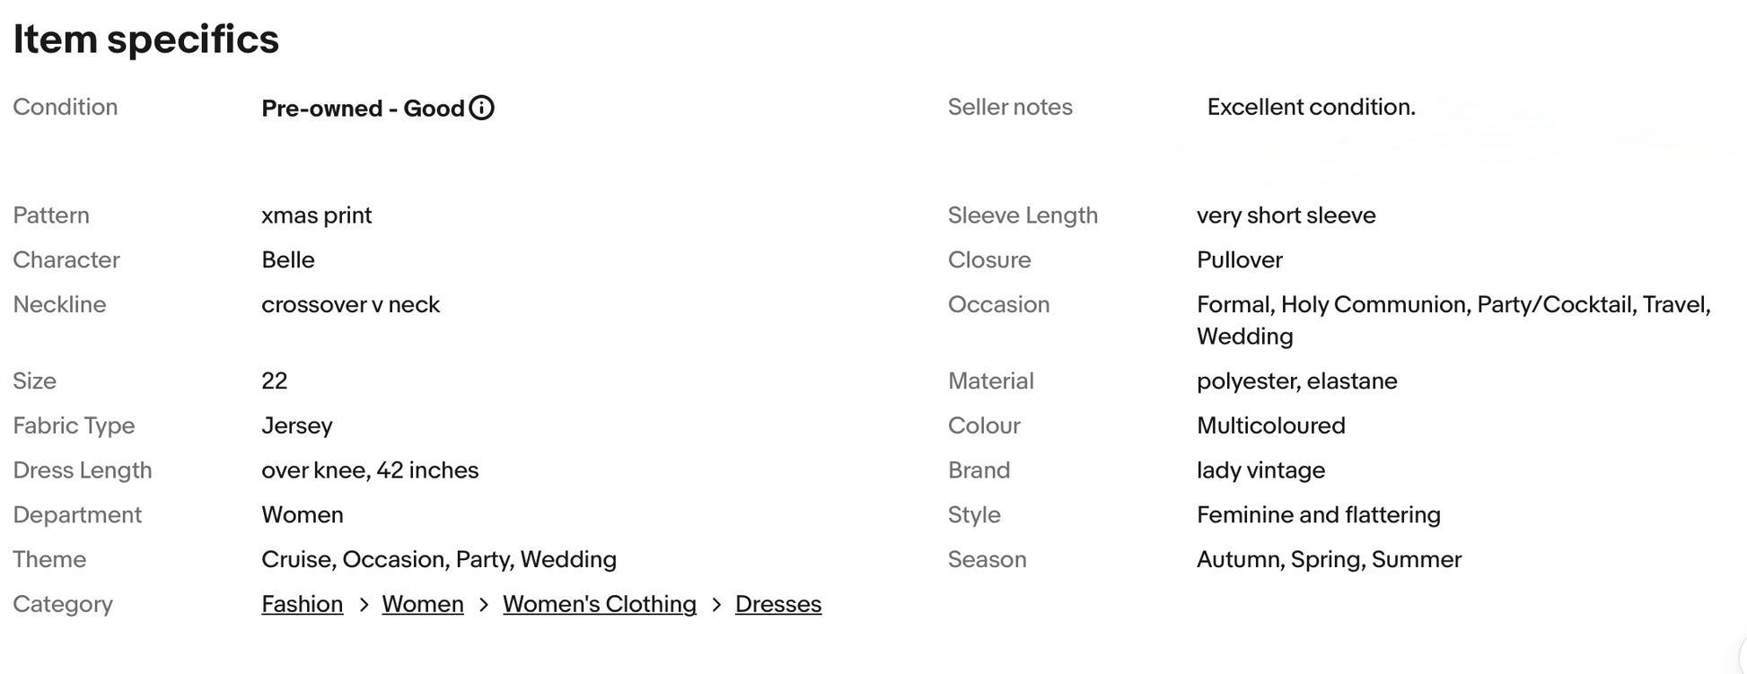Screen dimensions: 1747x674
Task: Click the Item specifics heading
Action: (145, 39)
